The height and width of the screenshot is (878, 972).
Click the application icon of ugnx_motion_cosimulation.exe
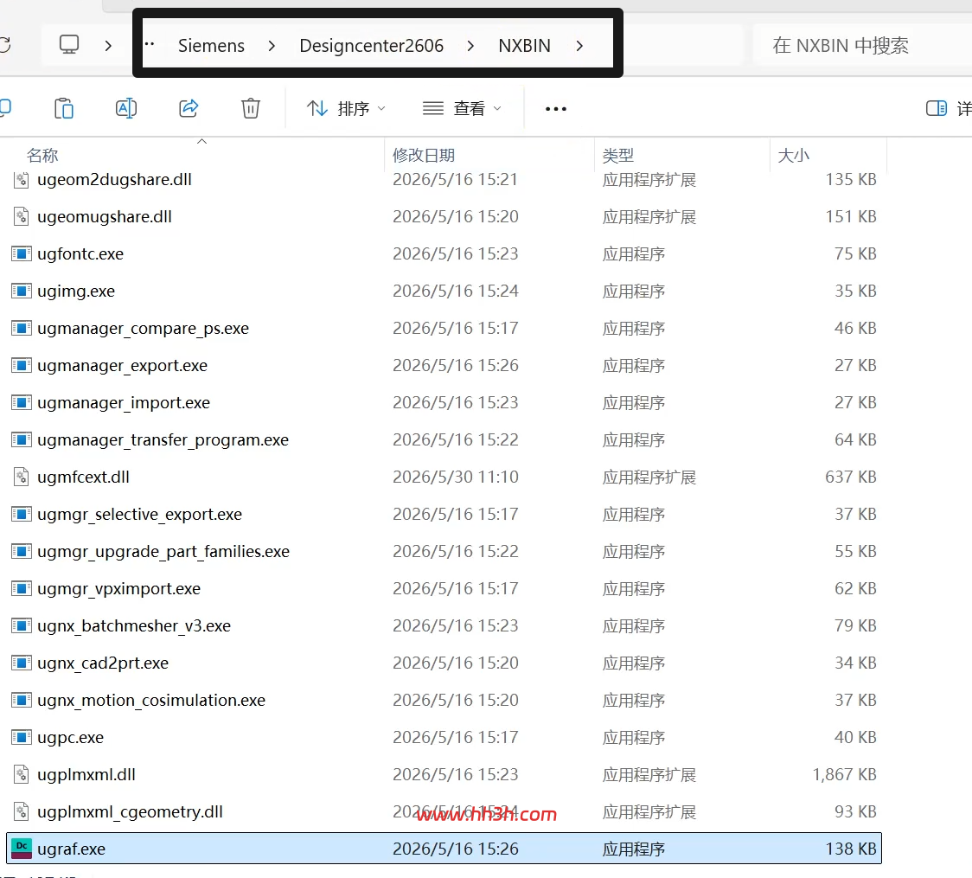[22, 700]
